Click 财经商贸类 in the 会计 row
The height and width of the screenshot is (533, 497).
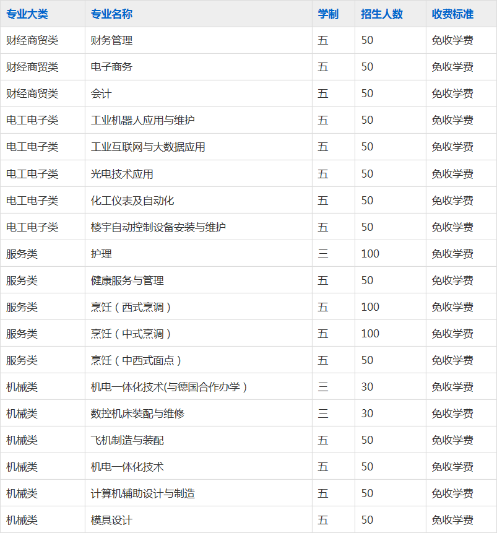pyautogui.click(x=32, y=93)
